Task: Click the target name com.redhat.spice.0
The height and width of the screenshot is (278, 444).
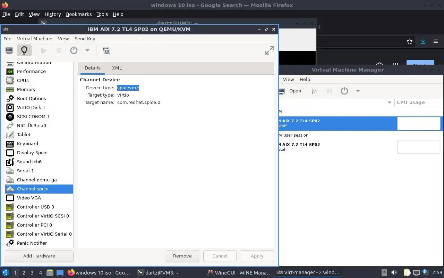Action: (x=139, y=102)
